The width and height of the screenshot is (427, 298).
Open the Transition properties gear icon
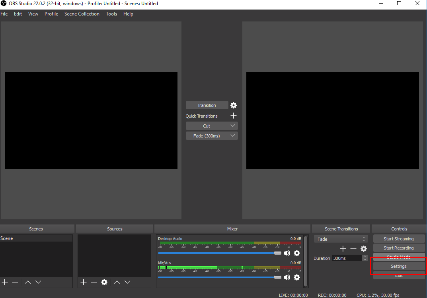pyautogui.click(x=233, y=105)
